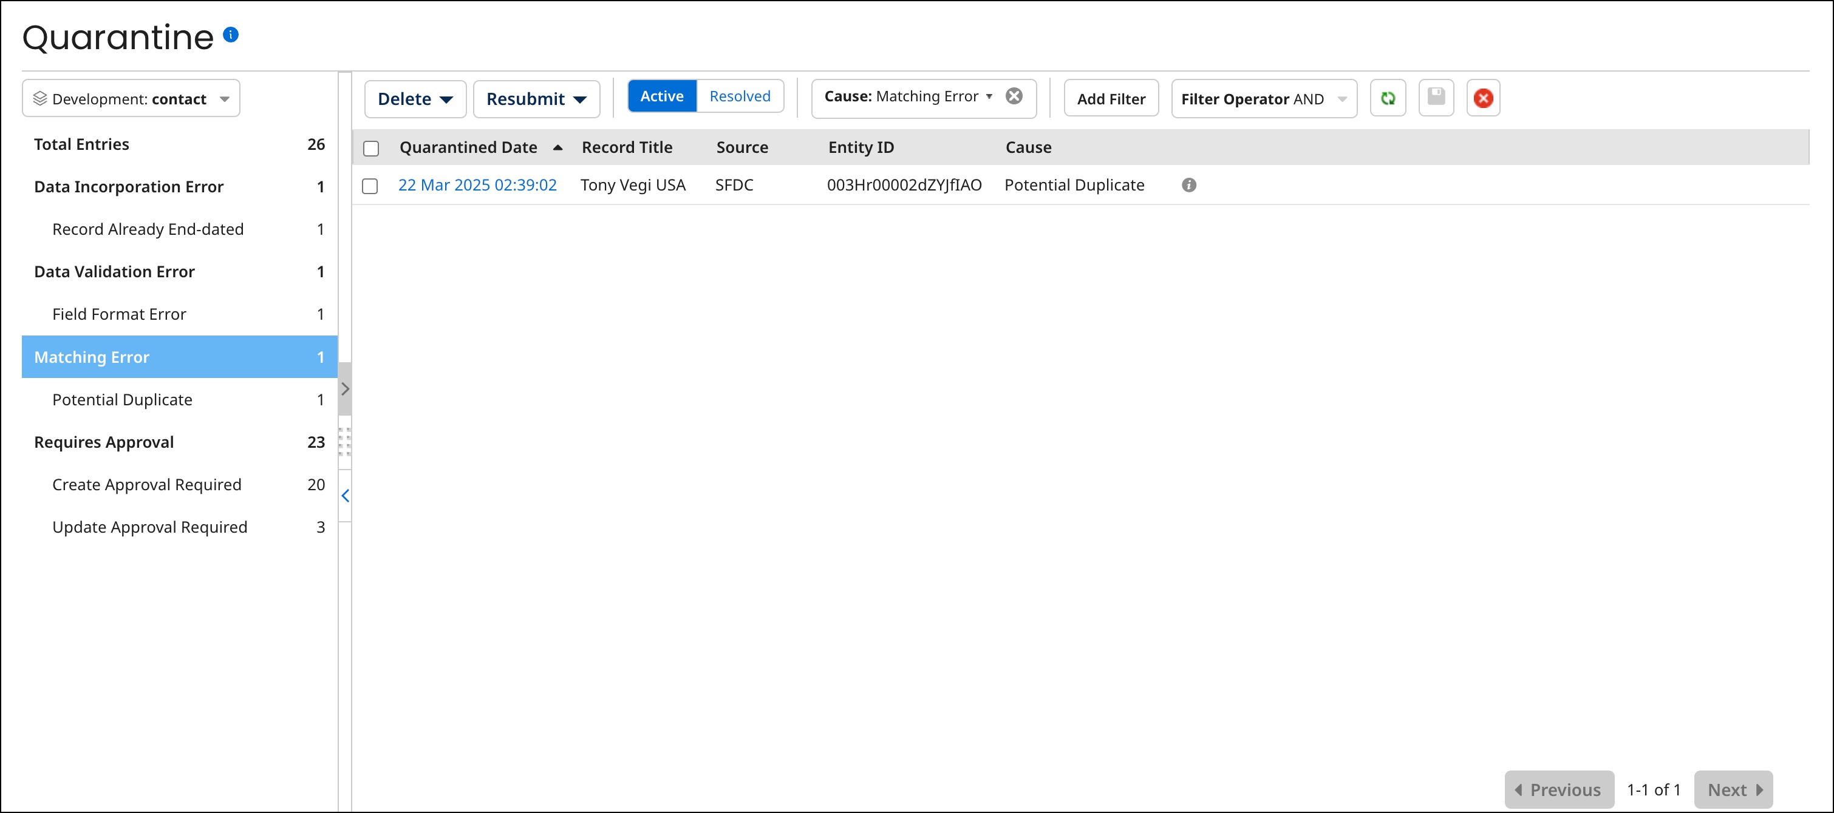
Task: Save the current filter using the disk icon
Action: pyautogui.click(x=1436, y=98)
